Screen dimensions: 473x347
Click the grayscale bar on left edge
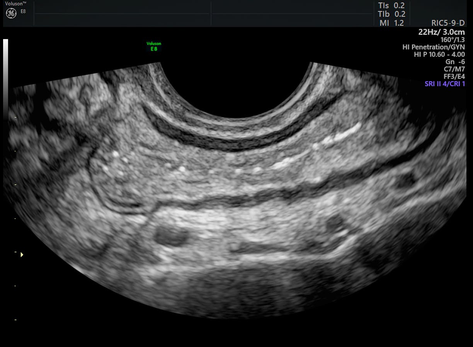[x=5, y=77]
